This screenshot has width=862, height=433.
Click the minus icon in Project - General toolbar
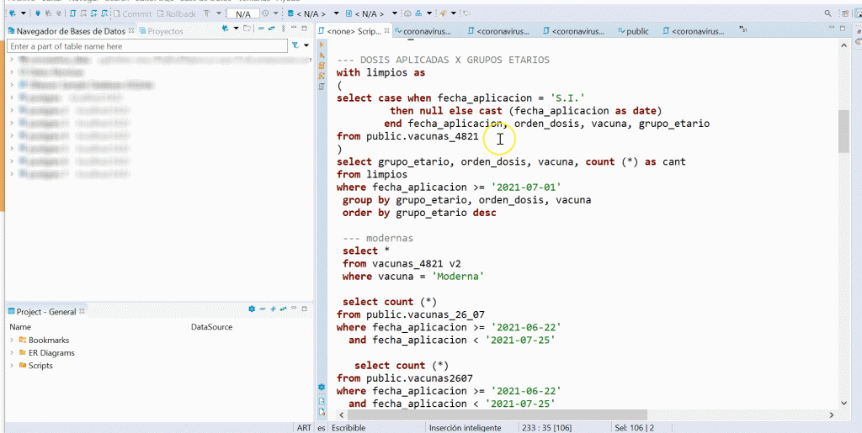click(x=263, y=309)
